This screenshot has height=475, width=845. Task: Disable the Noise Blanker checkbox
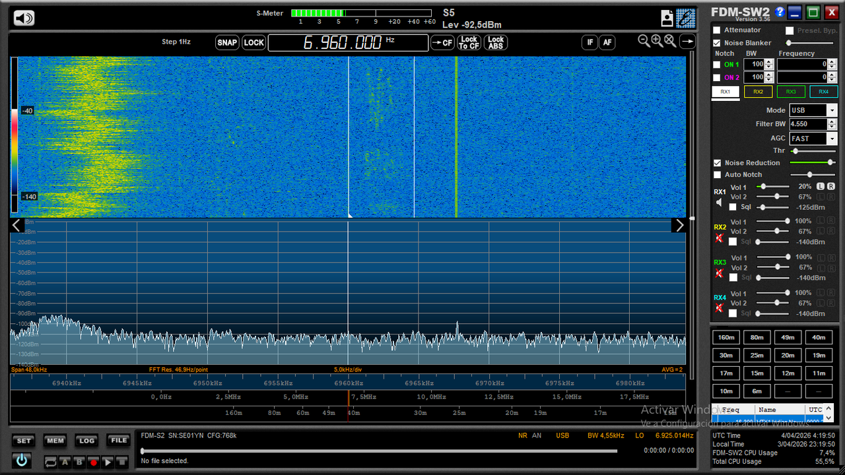pos(717,43)
